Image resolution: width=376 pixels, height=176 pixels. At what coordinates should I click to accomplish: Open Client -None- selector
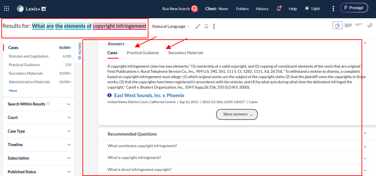217,9
